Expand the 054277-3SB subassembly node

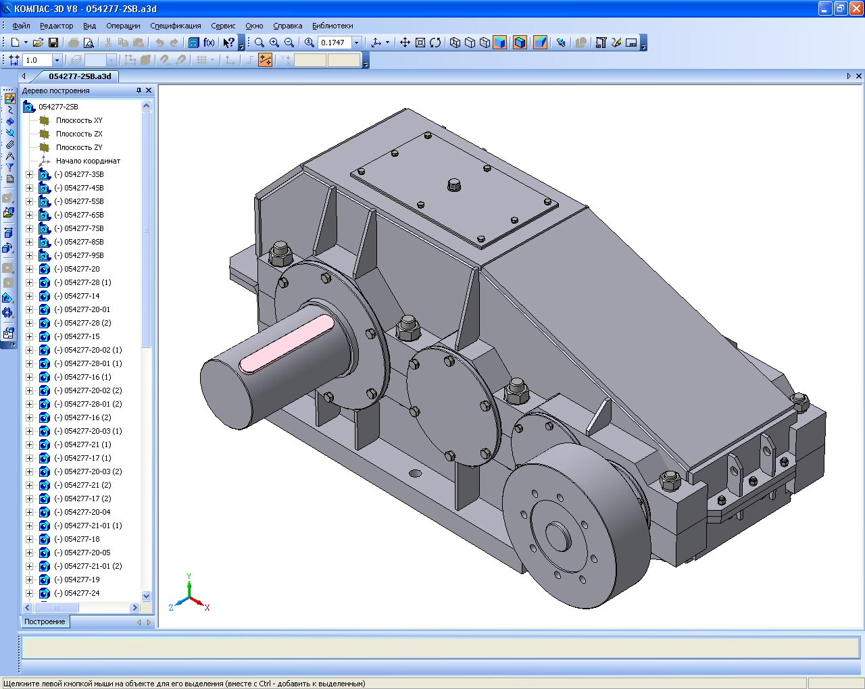29,174
